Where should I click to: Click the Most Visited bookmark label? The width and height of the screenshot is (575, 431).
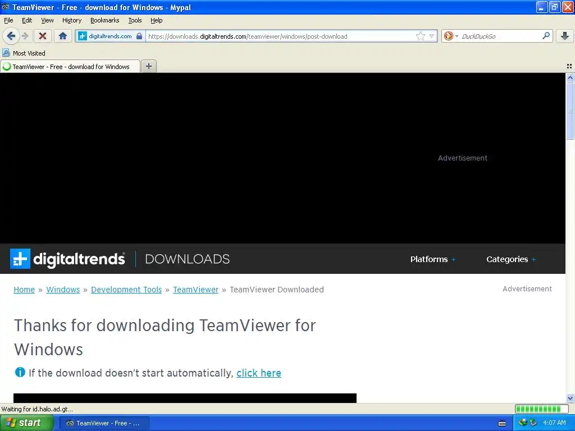click(29, 53)
